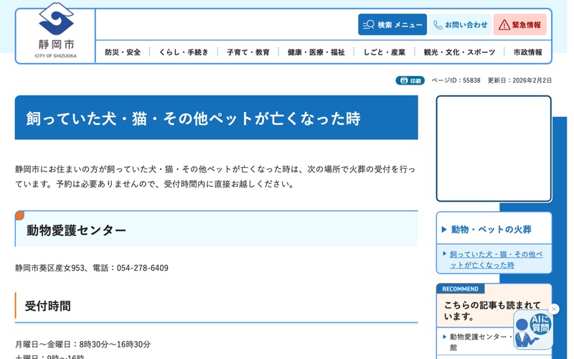Click the 月曜日～金曜日：8時30分～16時30分 line
Image resolution: width=574 pixels, height=359 pixels.
tap(83, 344)
